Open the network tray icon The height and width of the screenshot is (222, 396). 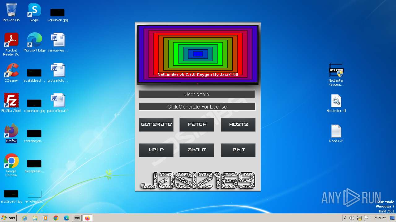359,218
